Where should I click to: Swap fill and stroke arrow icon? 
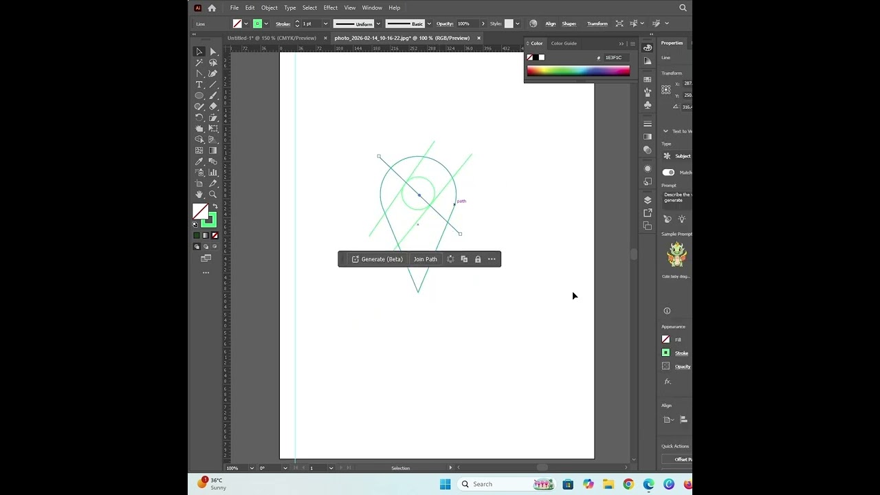215,206
